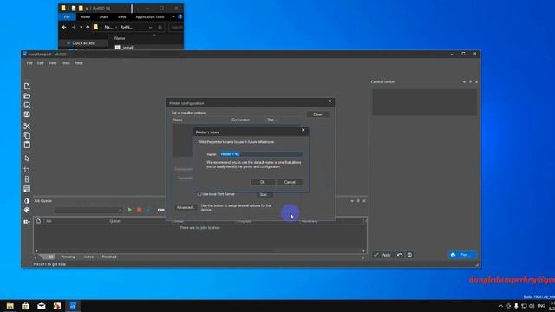The image size is (555, 312).
Task: Click the square icon right of Undo
Action: 409,255
